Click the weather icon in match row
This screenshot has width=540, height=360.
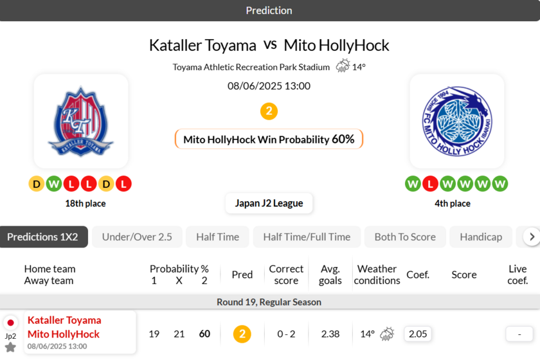(x=387, y=334)
